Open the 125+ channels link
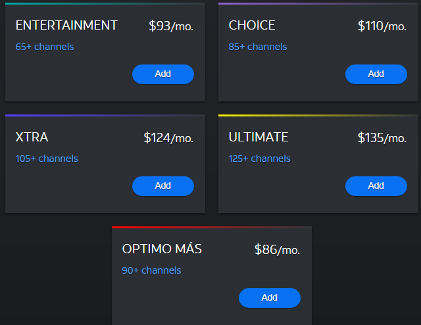Image resolution: width=421 pixels, height=325 pixels. tap(260, 159)
